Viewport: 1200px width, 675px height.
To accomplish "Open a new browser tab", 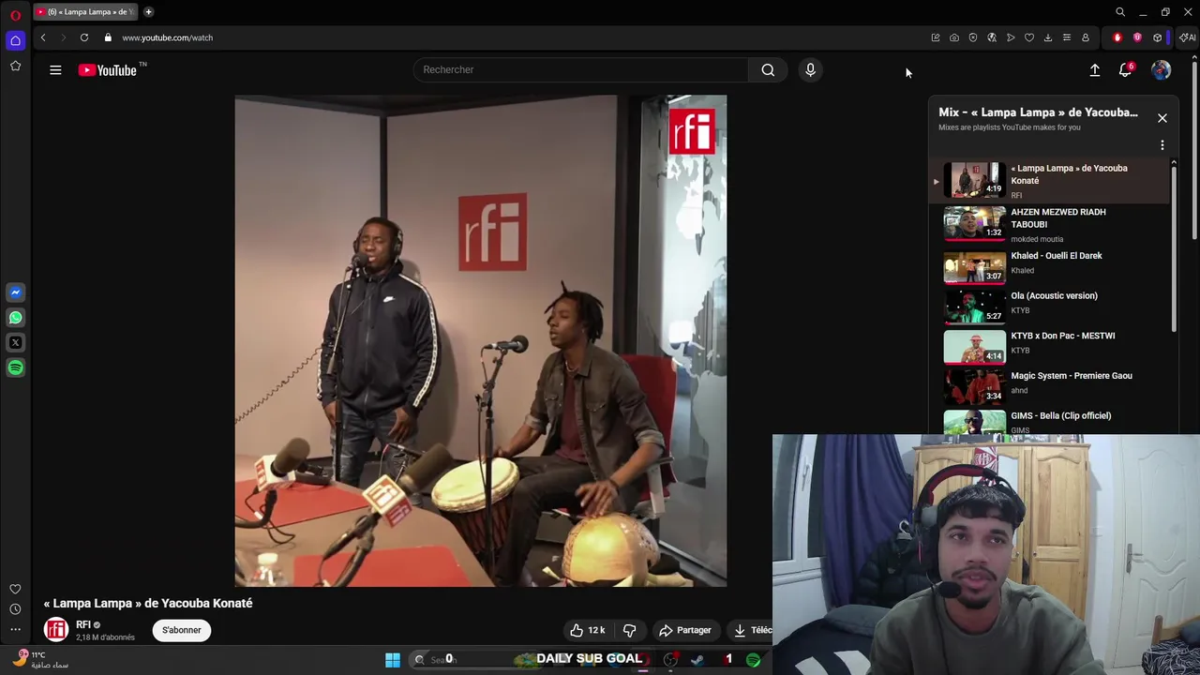I will (148, 12).
